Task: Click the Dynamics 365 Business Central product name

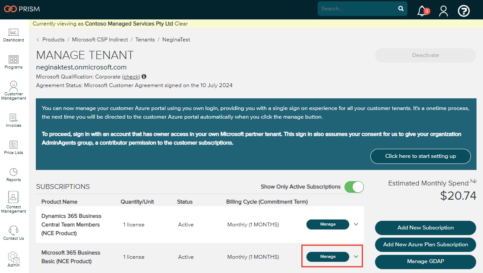Action: pos(72,225)
